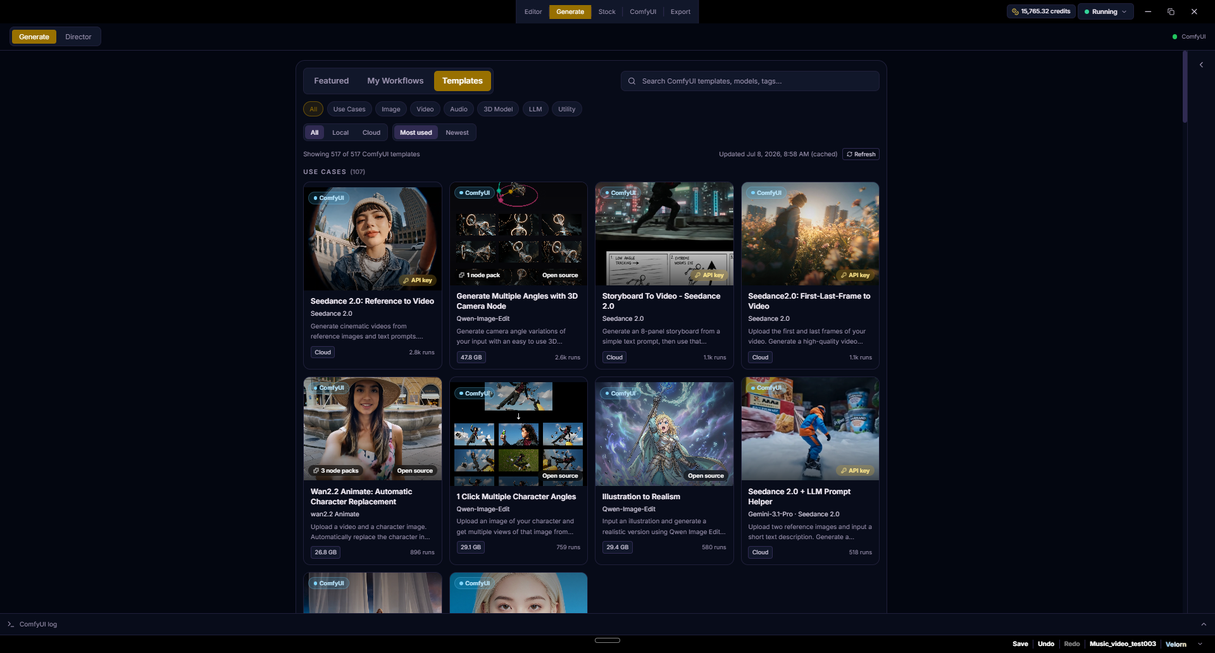The image size is (1215, 653).
Task: Click the ComfyUI log terminal icon
Action: point(11,624)
